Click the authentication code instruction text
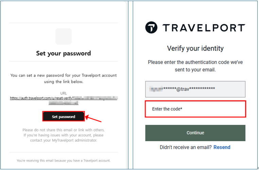 [195, 66]
